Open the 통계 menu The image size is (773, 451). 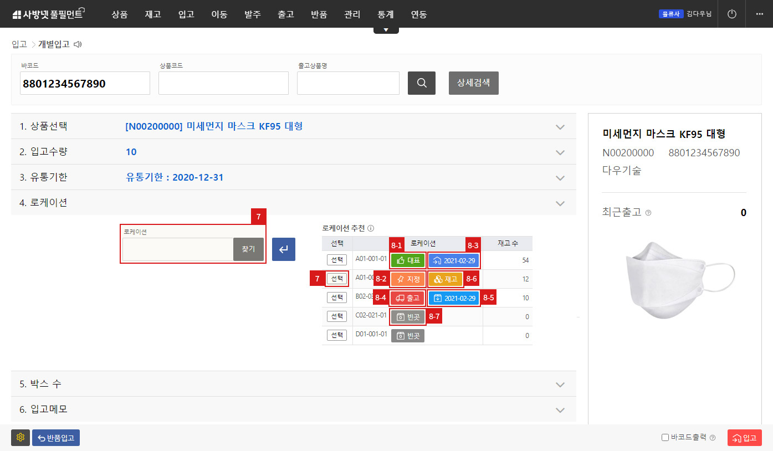pyautogui.click(x=386, y=14)
